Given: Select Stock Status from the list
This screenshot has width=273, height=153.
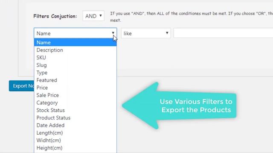Looking at the screenshot, I should pyautogui.click(x=75, y=110).
